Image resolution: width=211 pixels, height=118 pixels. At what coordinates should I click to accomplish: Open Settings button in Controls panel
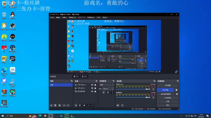pyautogui.click(x=168, y=101)
